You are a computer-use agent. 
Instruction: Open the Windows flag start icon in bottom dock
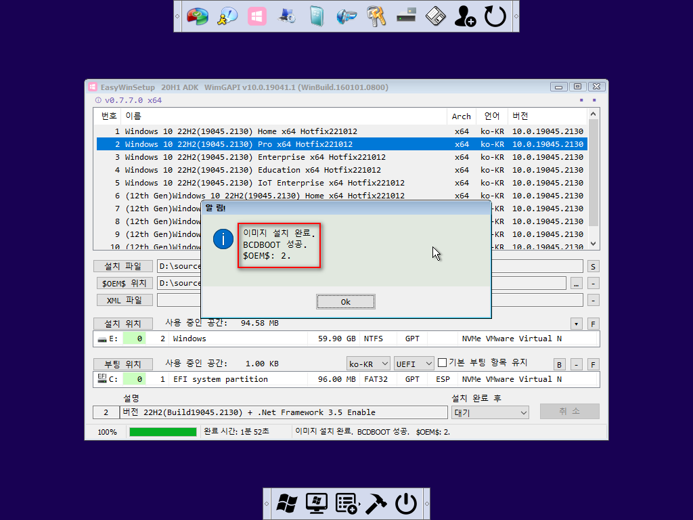click(x=287, y=504)
